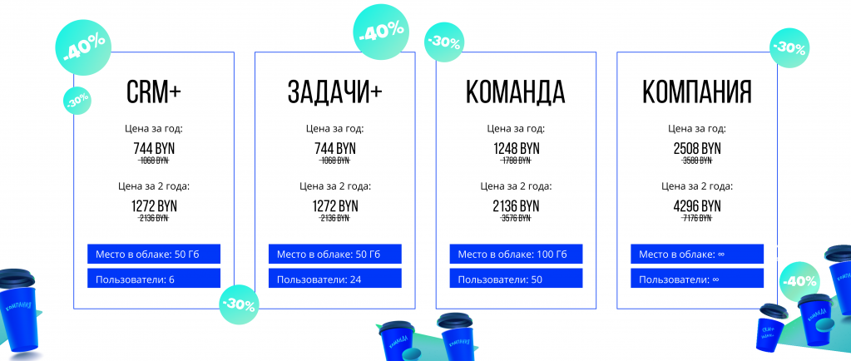Click the 4296 BYN two-year price
Screen dimensions: 851x361
point(697,206)
